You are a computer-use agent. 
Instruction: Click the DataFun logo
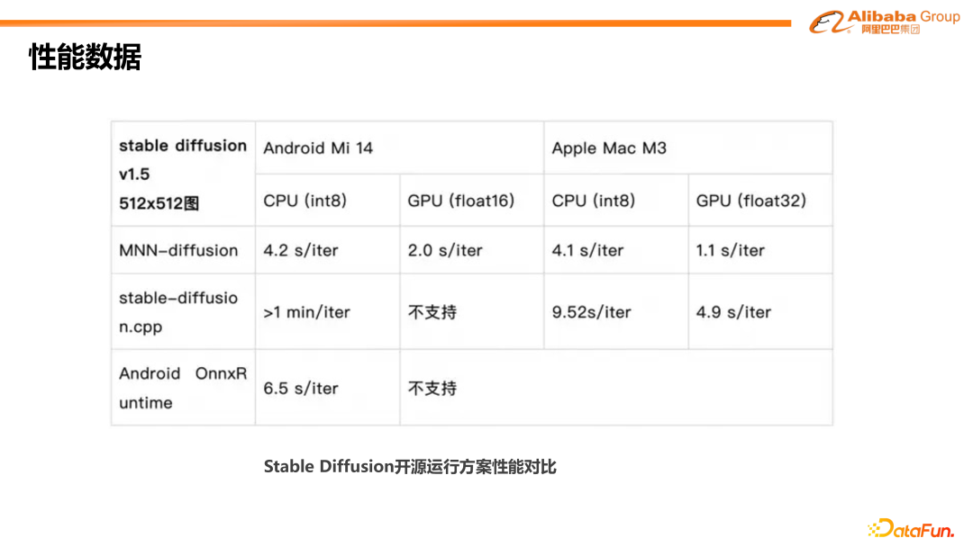911,529
